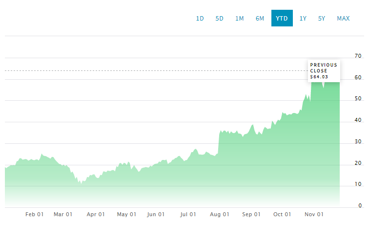Screen dimensions: 369x225
Task: Click the highlighted YTD tab
Action: [x=282, y=19]
